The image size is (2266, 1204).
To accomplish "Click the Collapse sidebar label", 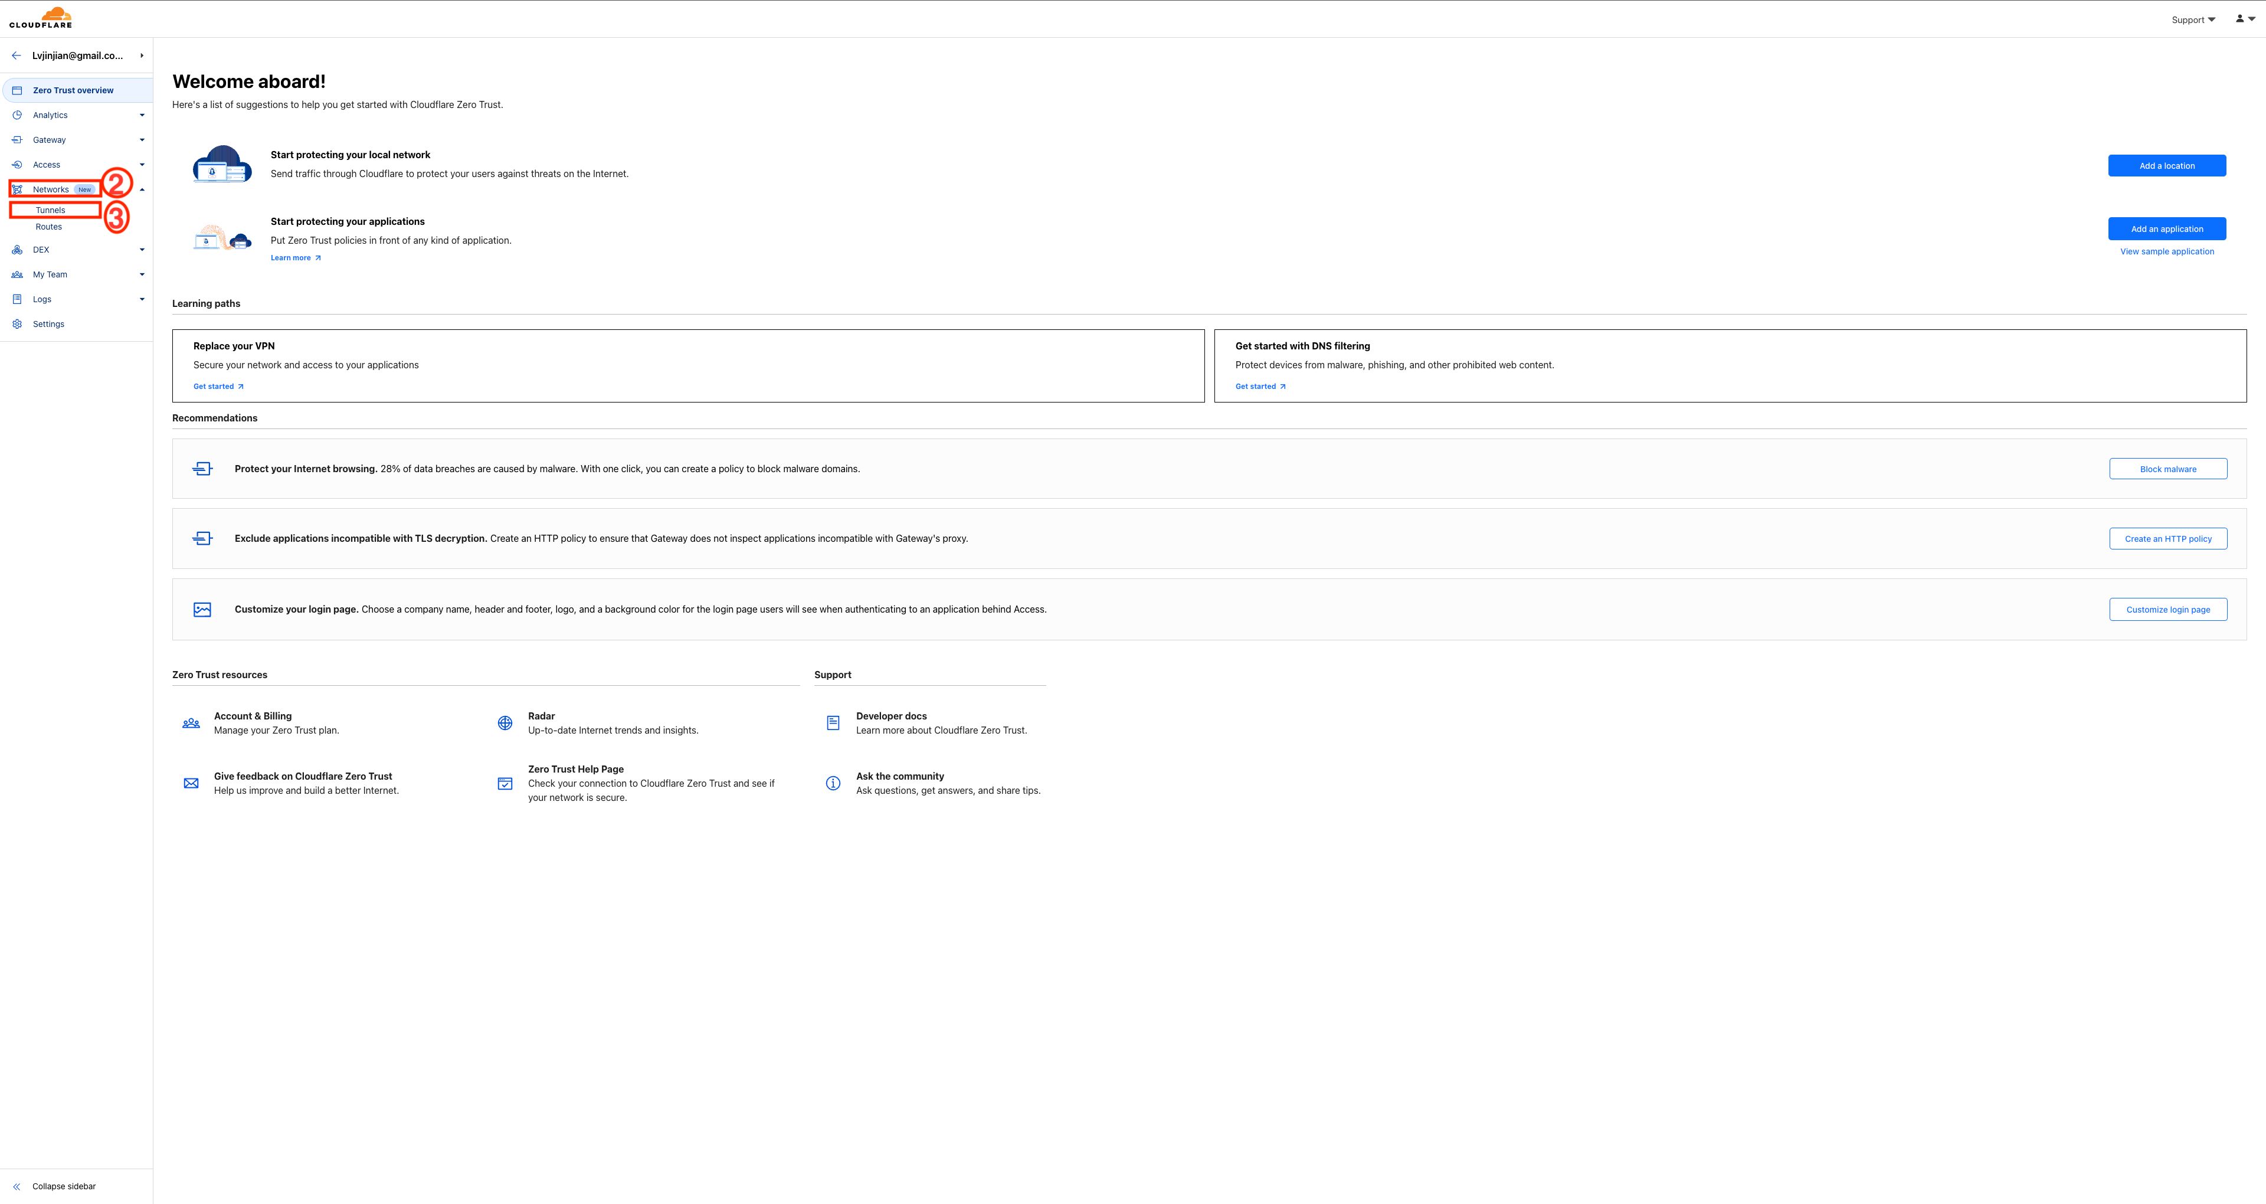I will point(64,1186).
